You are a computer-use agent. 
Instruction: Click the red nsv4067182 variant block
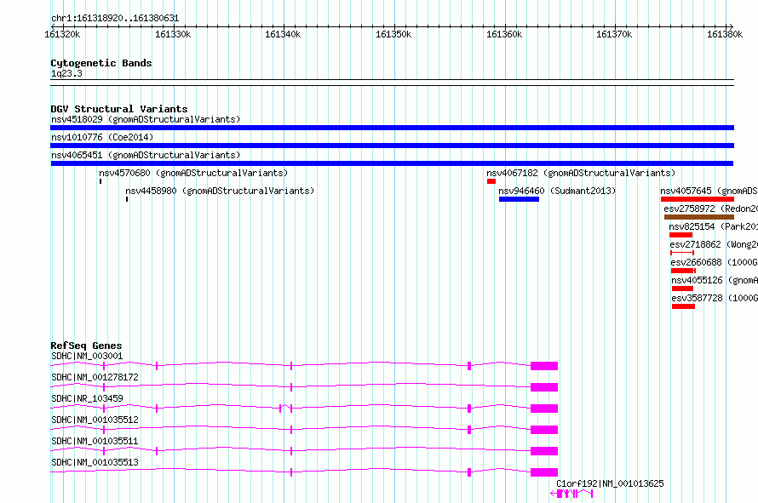tap(491, 181)
